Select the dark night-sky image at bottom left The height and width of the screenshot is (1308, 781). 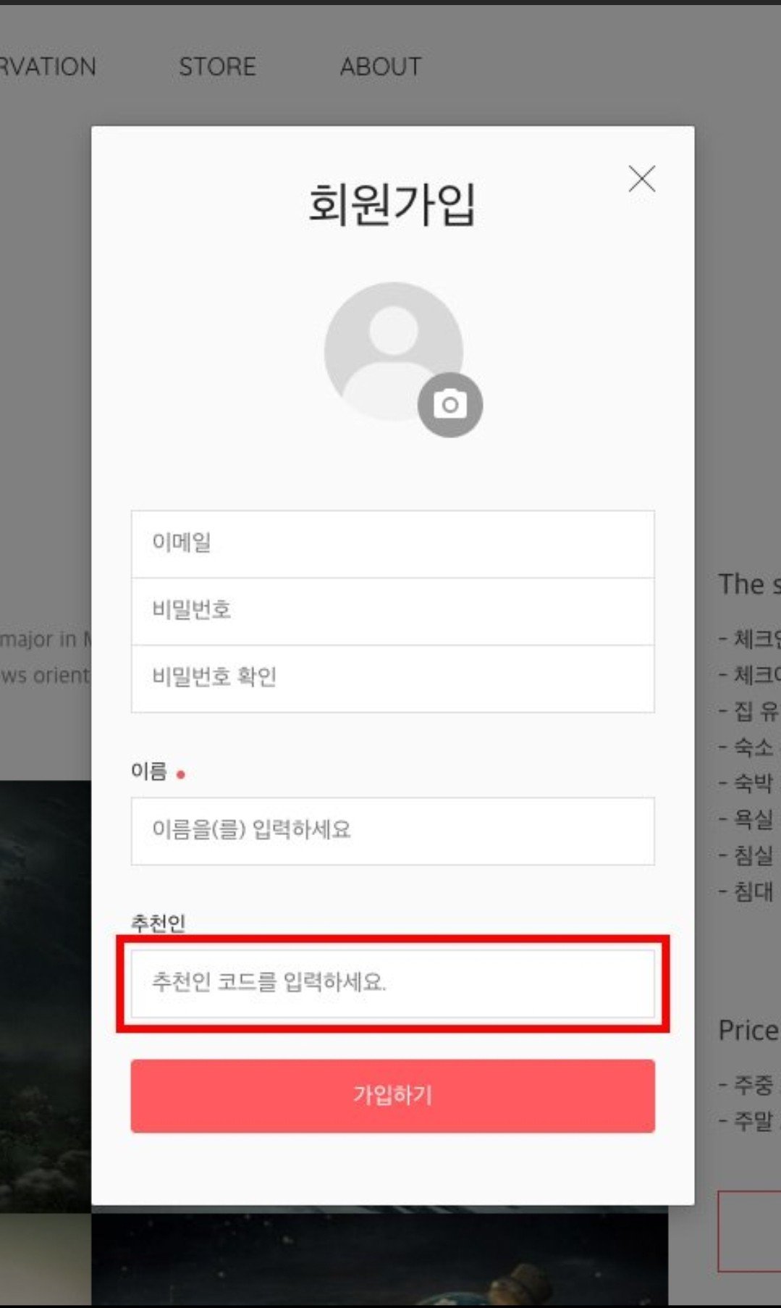pos(46,996)
